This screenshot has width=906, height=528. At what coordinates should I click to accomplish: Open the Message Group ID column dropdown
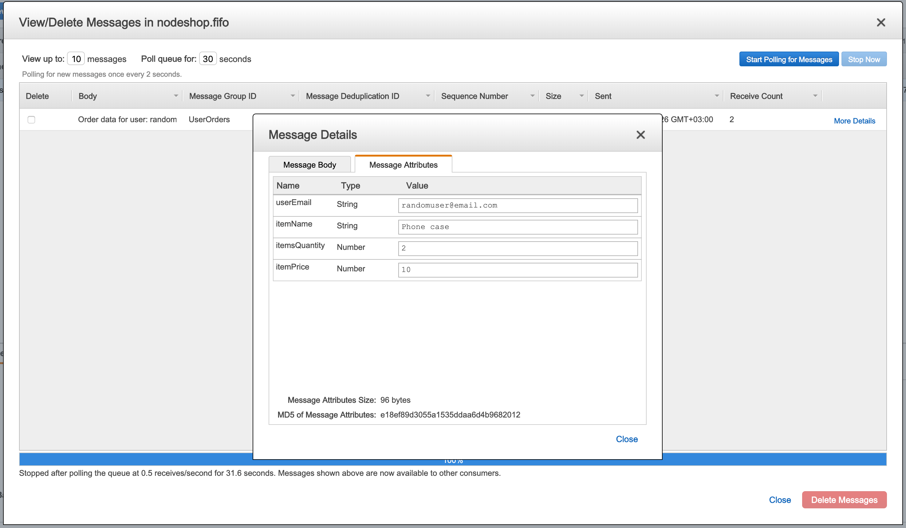tap(292, 95)
